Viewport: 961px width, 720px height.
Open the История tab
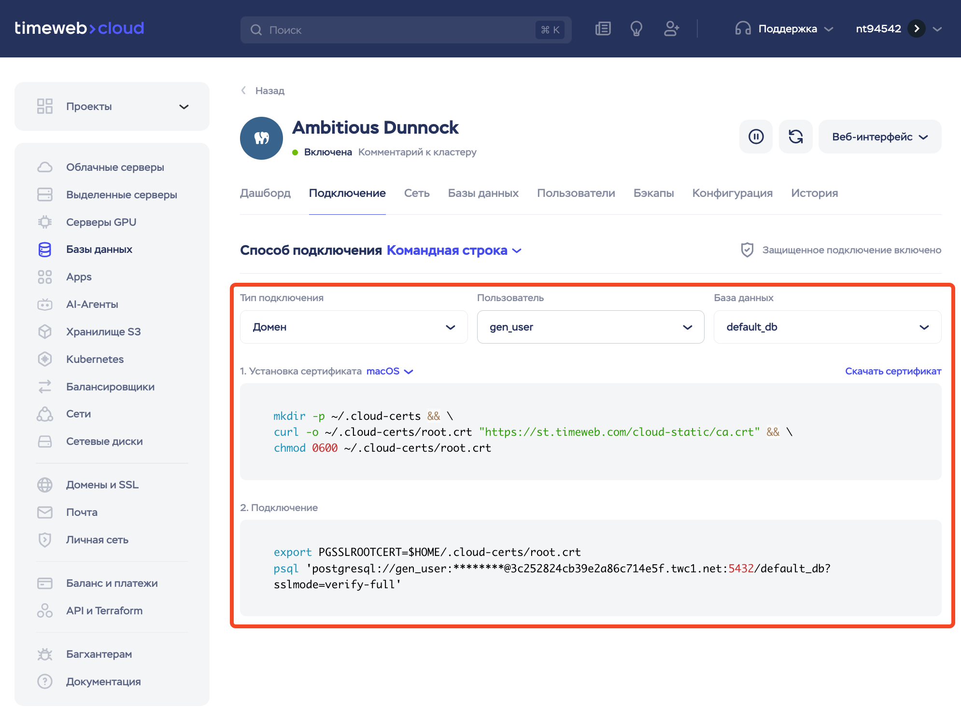[x=814, y=193]
